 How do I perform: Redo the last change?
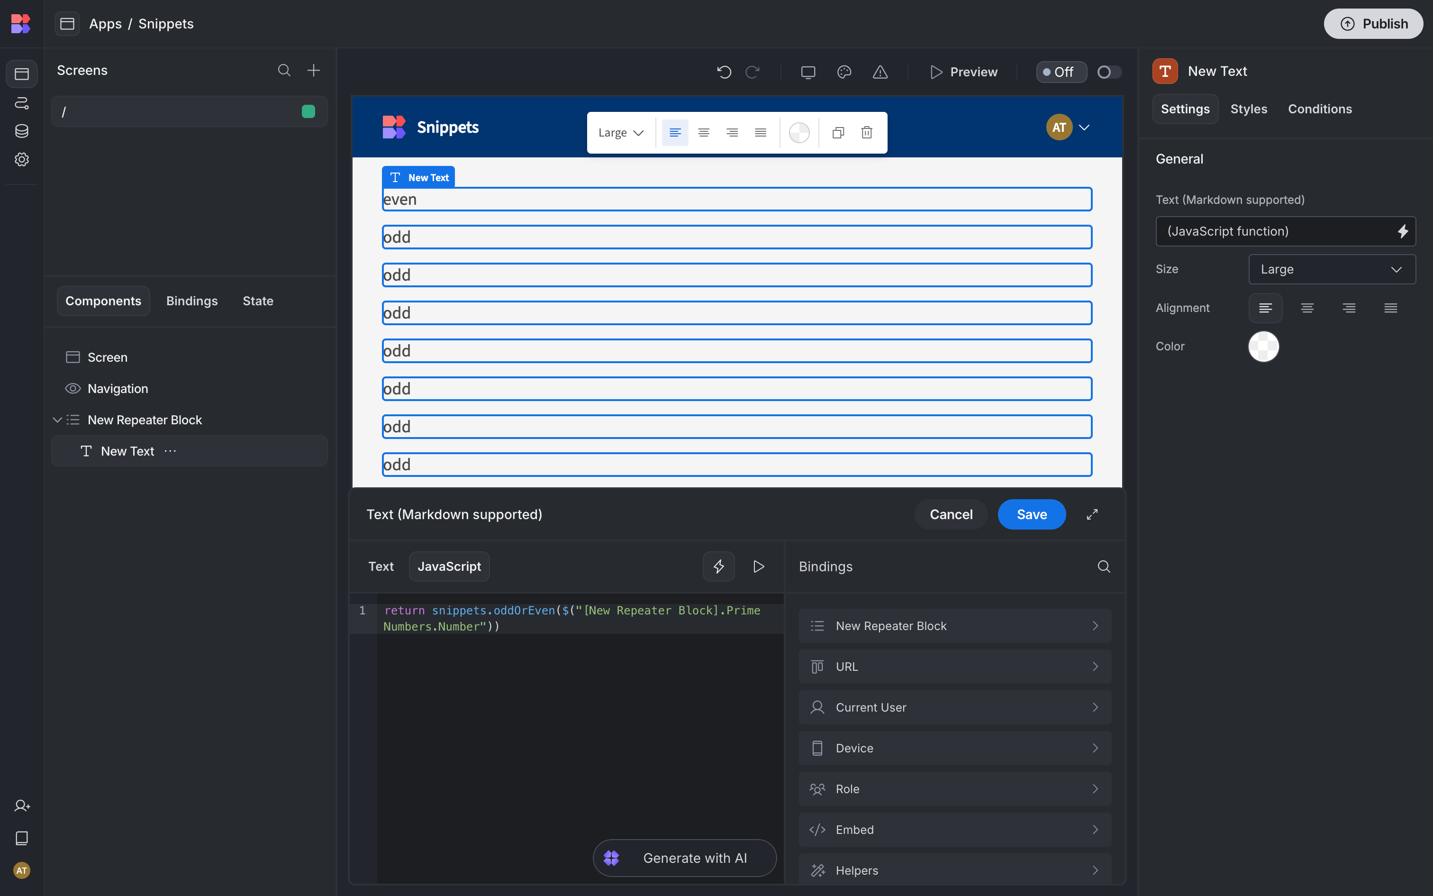pos(753,72)
